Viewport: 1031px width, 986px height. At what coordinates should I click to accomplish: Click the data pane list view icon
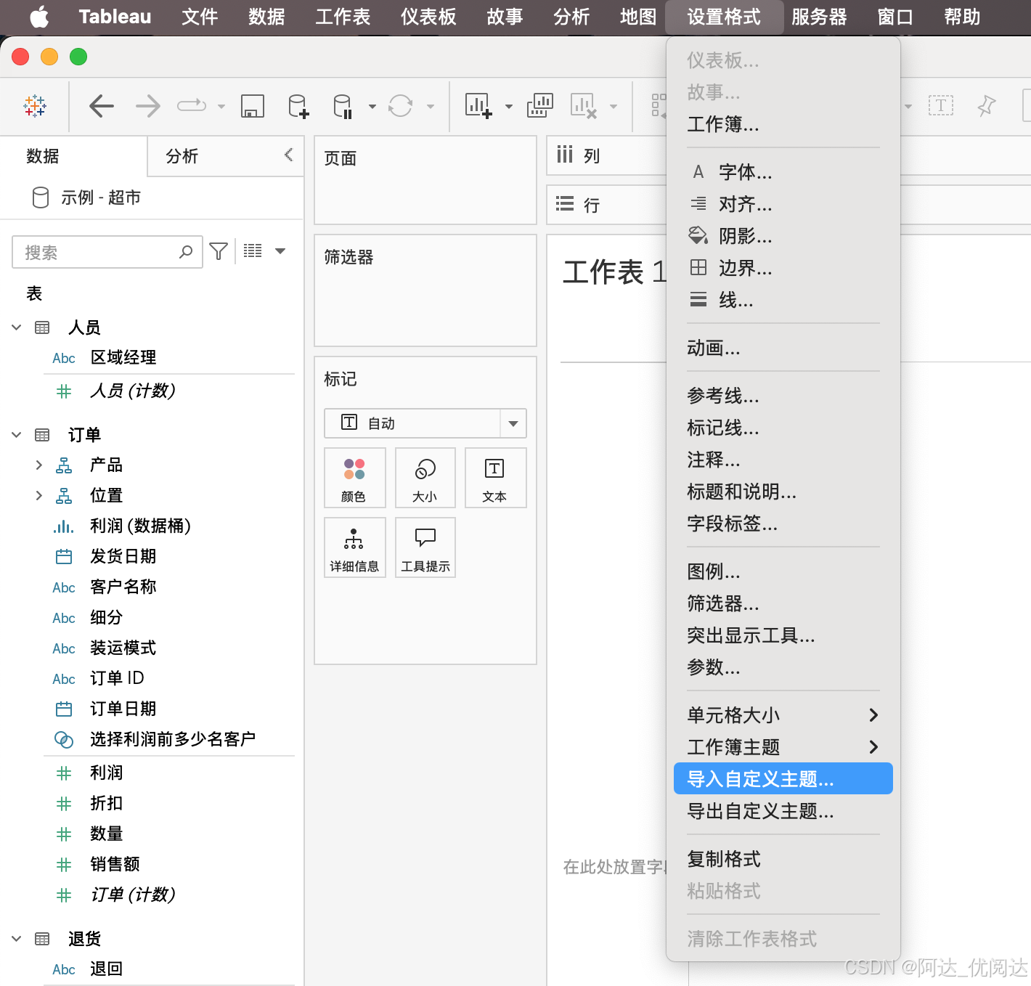(253, 251)
